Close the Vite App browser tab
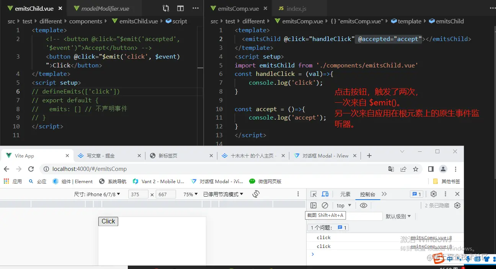 click(67, 156)
